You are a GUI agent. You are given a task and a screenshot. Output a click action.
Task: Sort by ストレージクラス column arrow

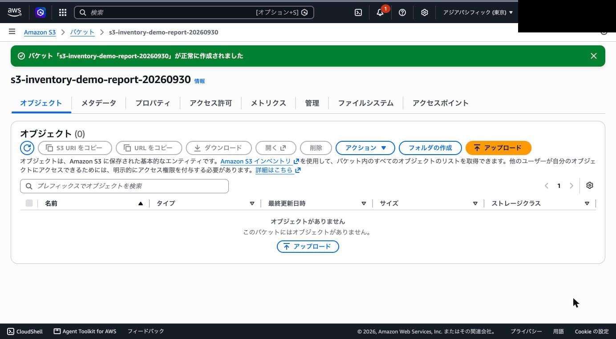coord(587,203)
